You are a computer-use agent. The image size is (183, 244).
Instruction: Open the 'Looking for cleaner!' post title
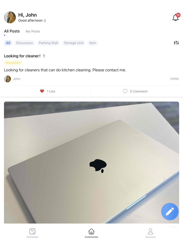(x=25, y=56)
